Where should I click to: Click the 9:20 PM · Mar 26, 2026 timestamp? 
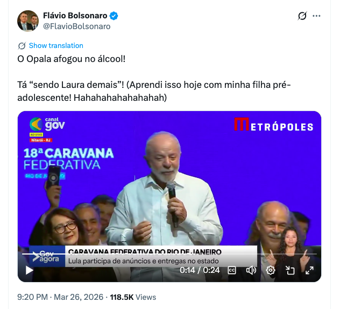coord(59,297)
